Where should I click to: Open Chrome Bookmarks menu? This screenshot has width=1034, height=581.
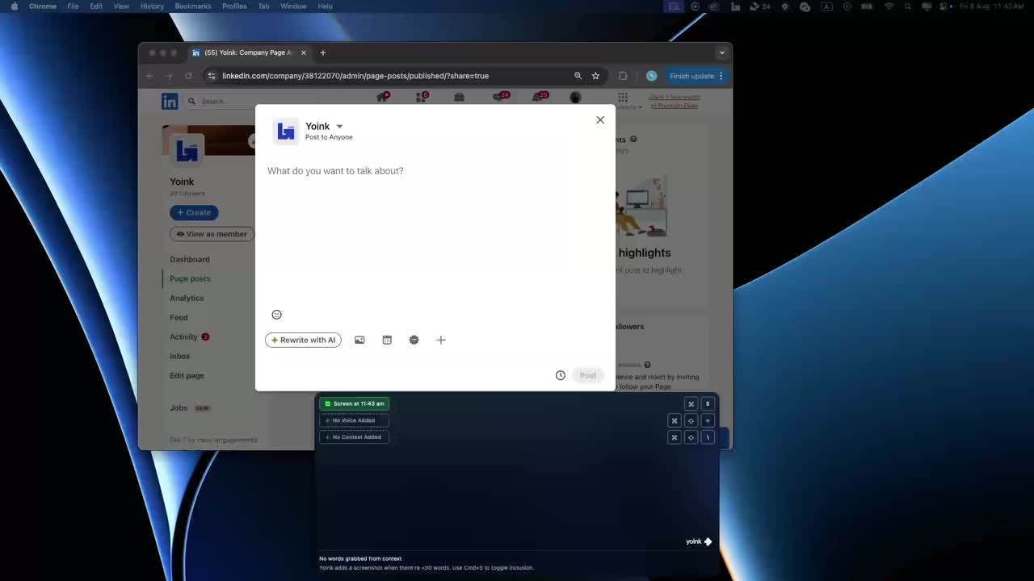coord(193,6)
